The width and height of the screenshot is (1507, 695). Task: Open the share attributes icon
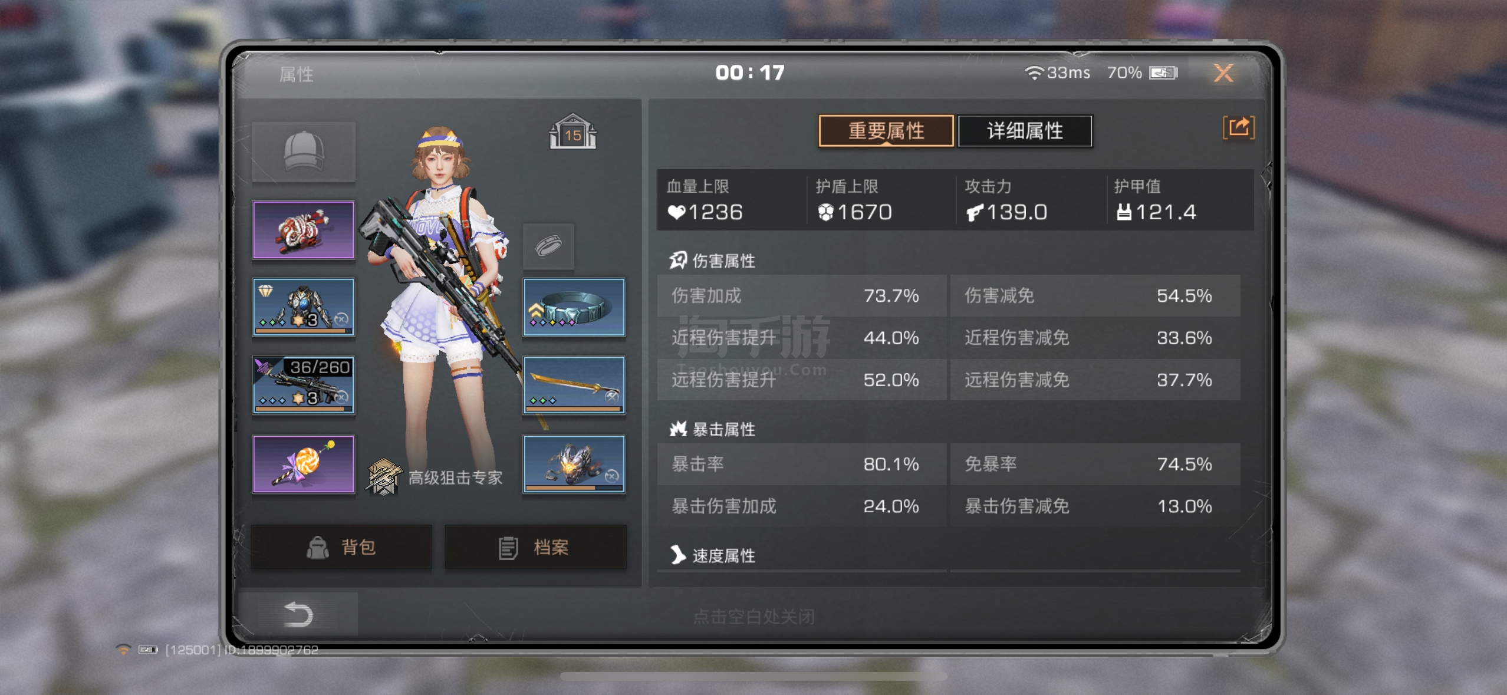click(x=1238, y=128)
